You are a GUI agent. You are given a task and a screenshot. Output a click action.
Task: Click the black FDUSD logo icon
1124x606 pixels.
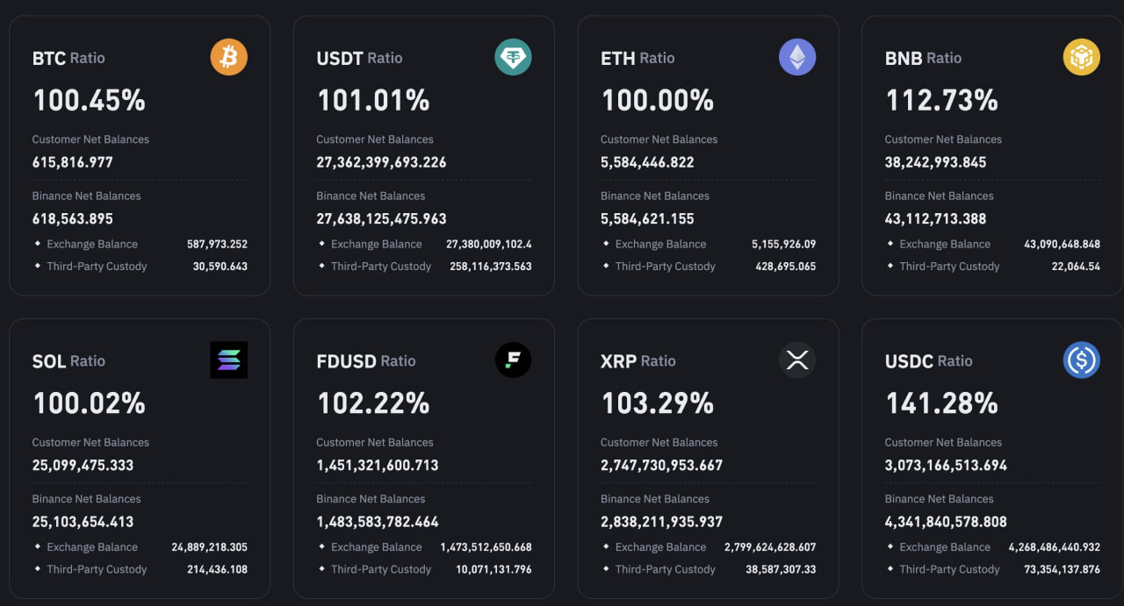(513, 360)
